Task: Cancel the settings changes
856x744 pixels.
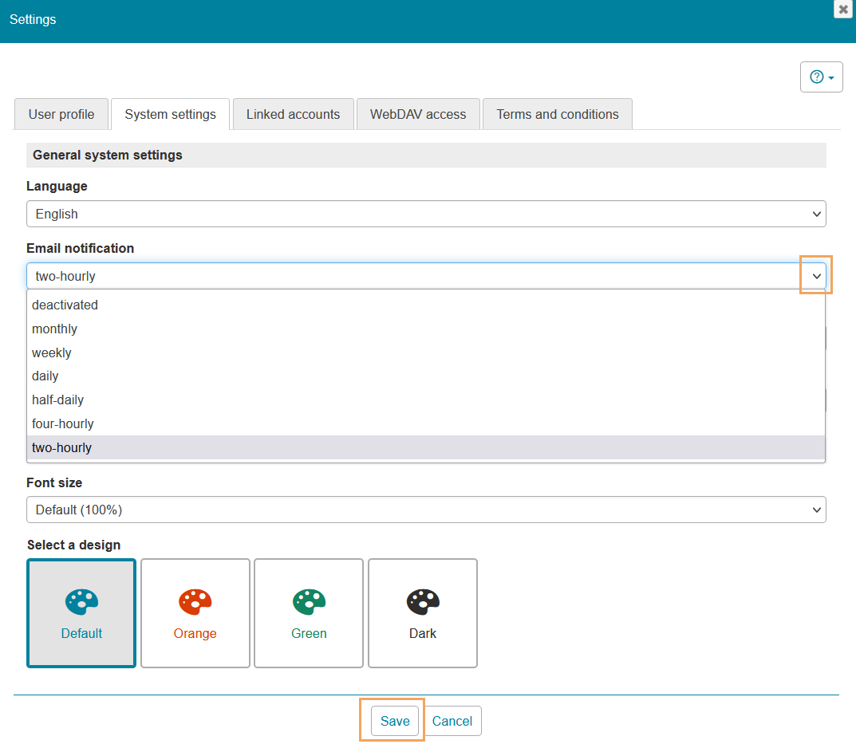Action: (452, 721)
